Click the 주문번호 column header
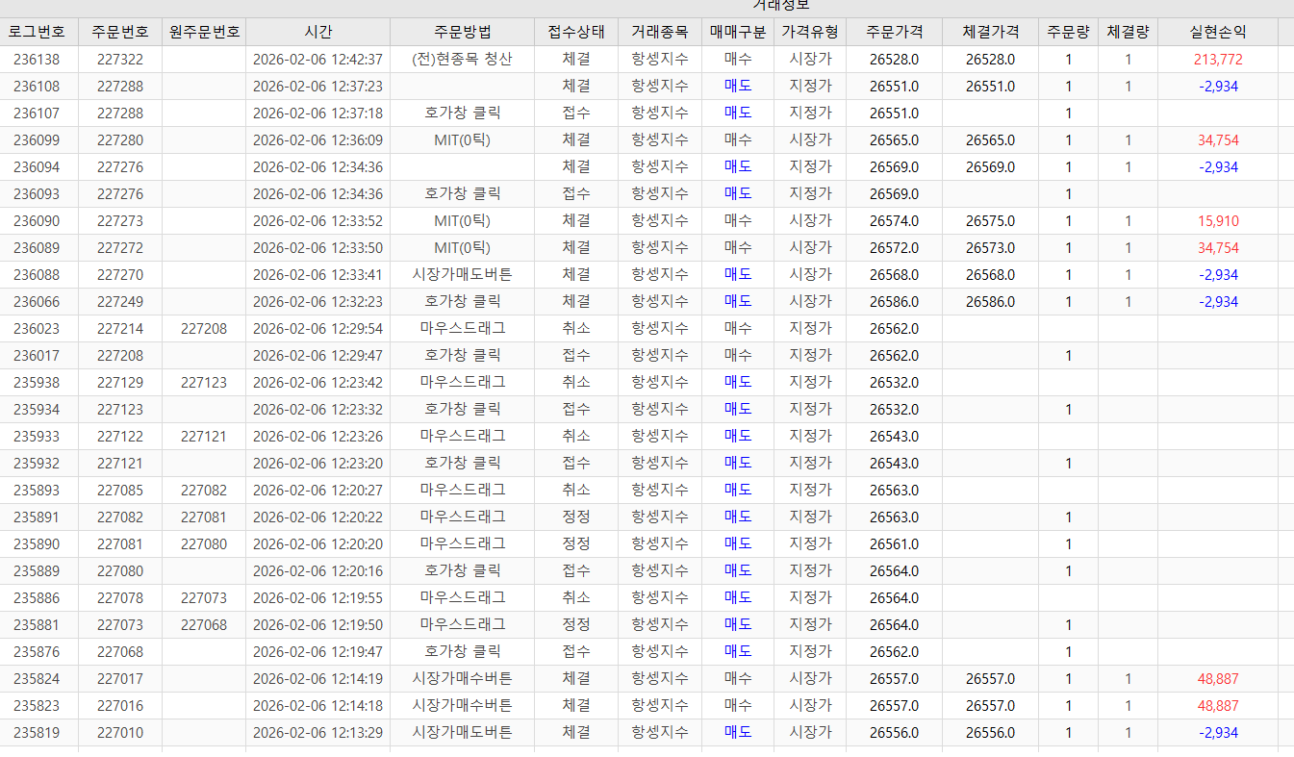This screenshot has height=757, width=1294. coord(120,32)
